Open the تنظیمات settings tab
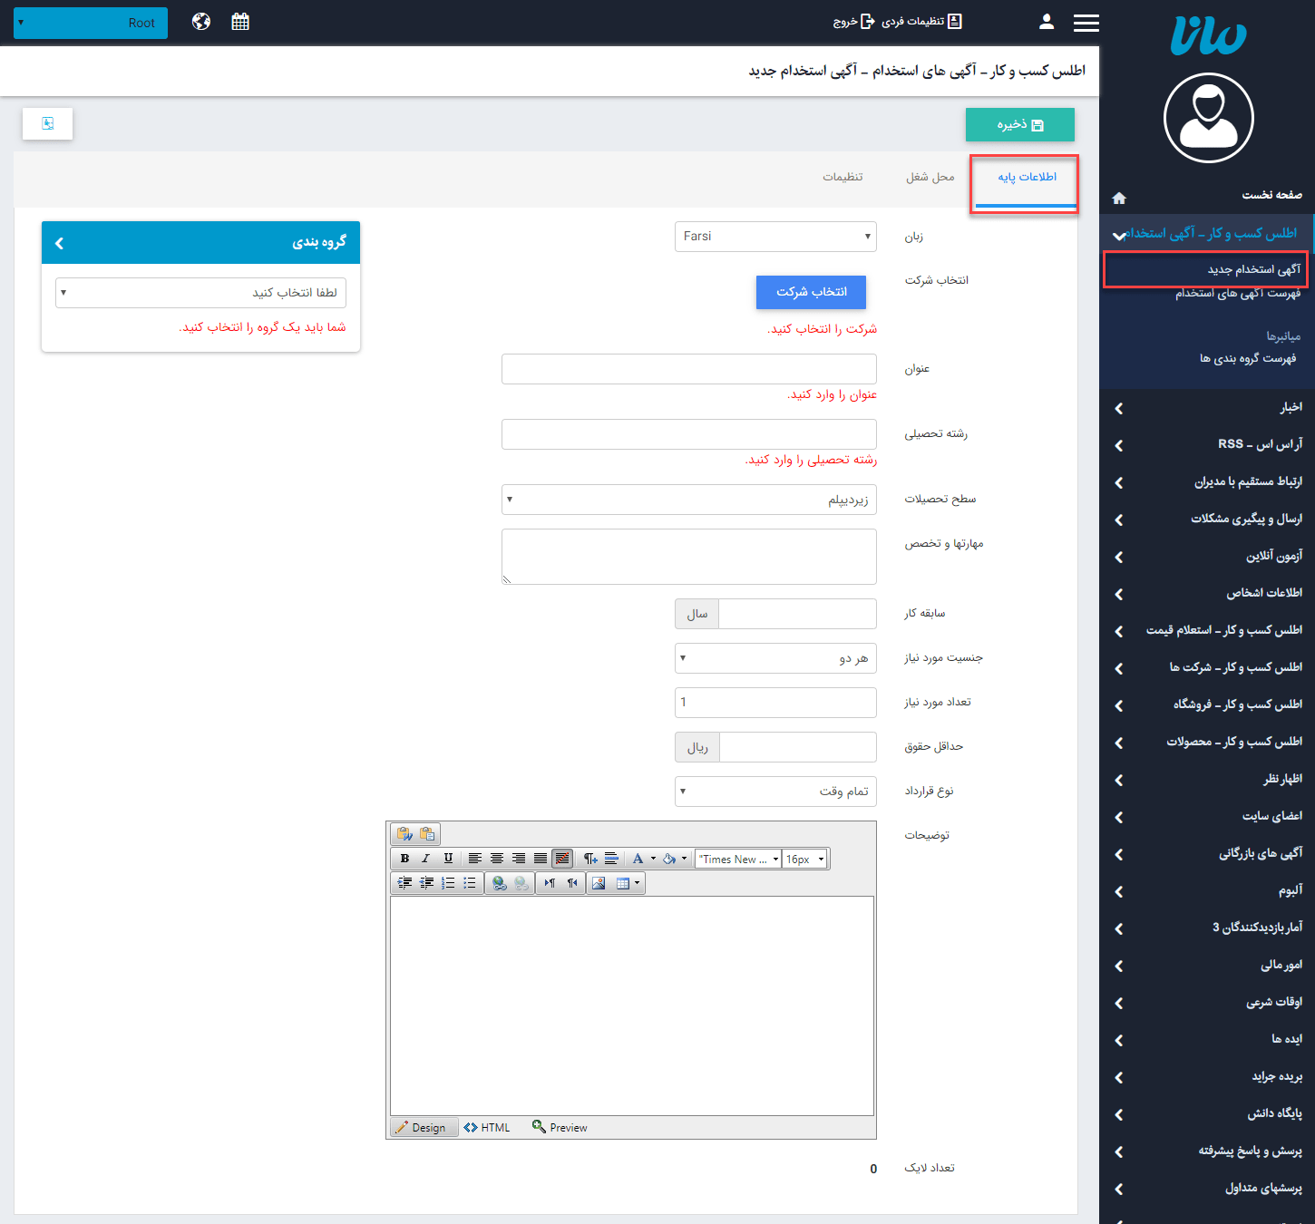The width and height of the screenshot is (1315, 1224). pos(845,178)
